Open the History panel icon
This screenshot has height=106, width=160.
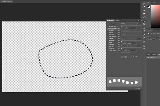[x=144, y=4]
